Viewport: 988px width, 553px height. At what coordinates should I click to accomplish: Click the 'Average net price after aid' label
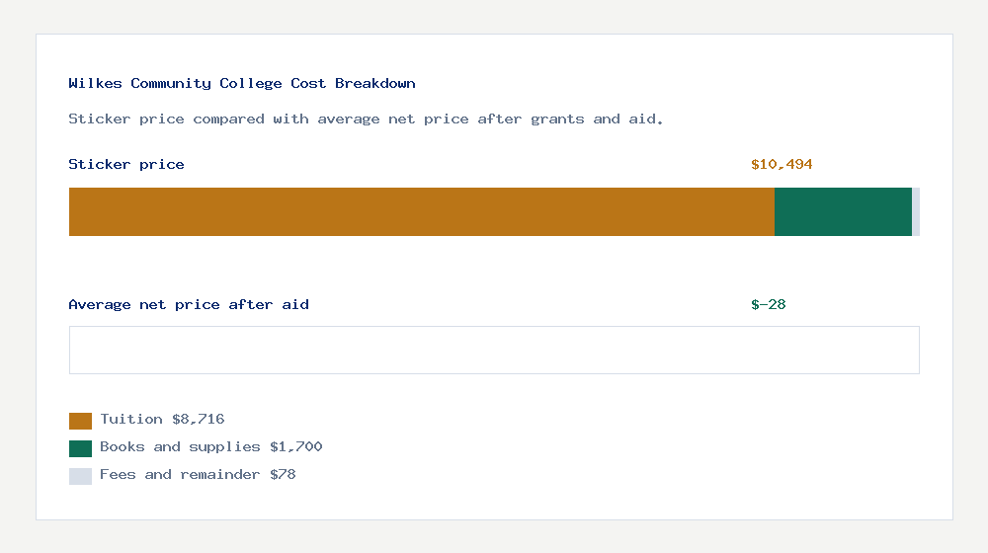[x=189, y=304]
